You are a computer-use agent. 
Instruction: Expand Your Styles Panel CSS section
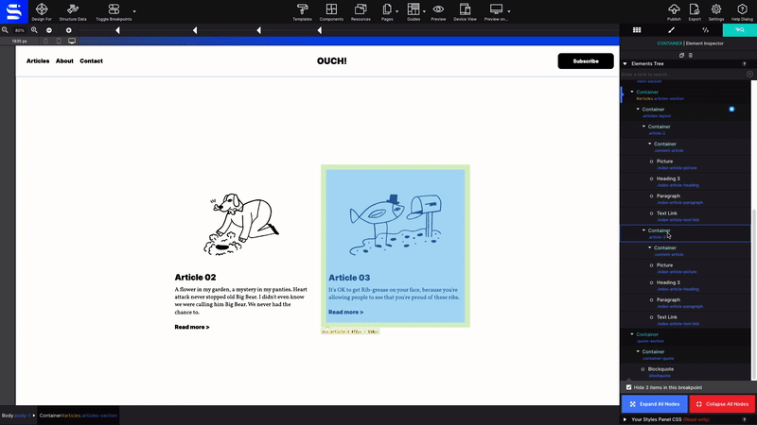click(x=625, y=419)
